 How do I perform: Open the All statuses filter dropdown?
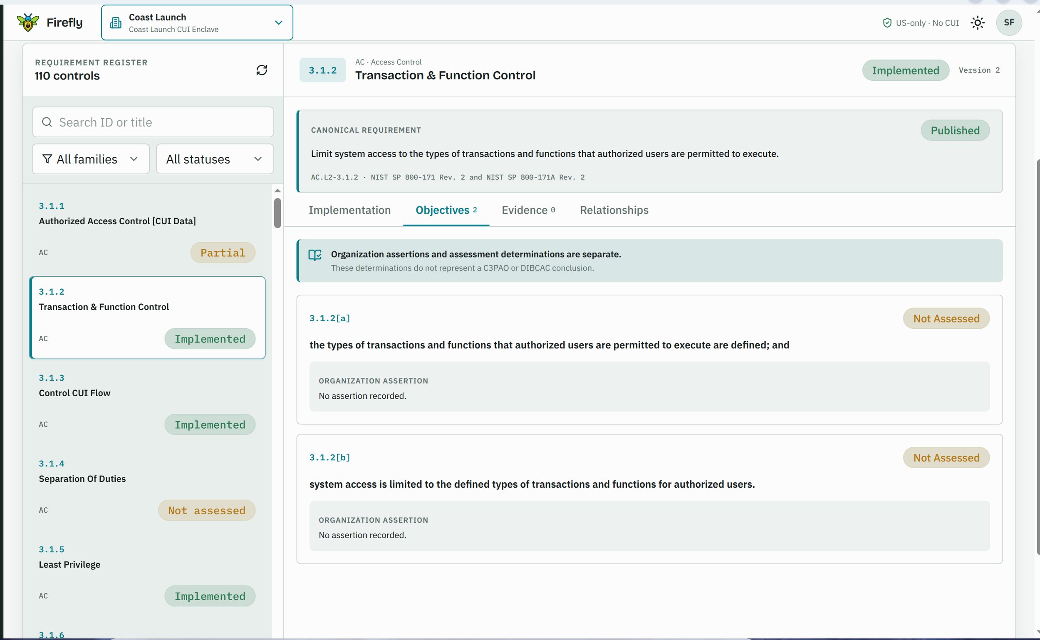215,159
